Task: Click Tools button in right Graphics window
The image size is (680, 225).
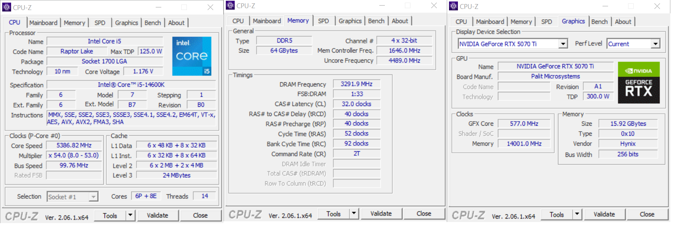Action: (x=557, y=214)
